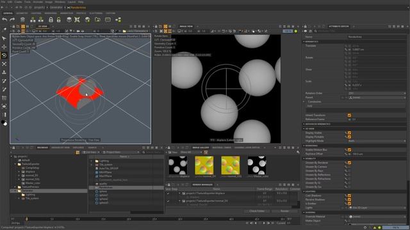This screenshot has height=230, width=410.
Task: Click the Attribute Editor search magnifier icon
Action: [316, 31]
